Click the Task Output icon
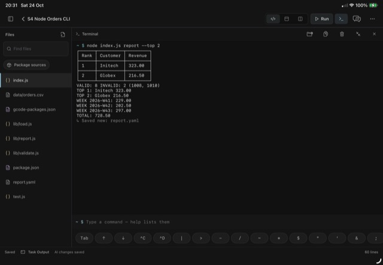The width and height of the screenshot is (383, 265). pos(23,252)
